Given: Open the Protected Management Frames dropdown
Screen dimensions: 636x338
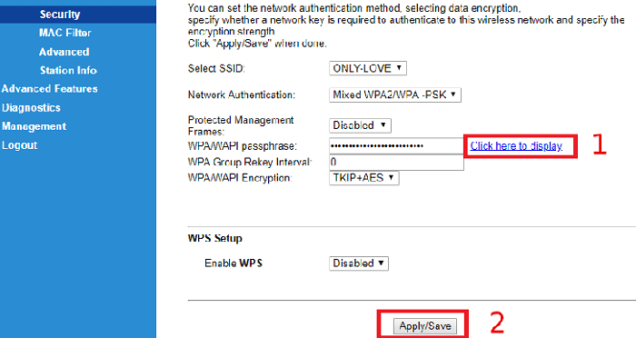Looking at the screenshot, I should (x=360, y=125).
